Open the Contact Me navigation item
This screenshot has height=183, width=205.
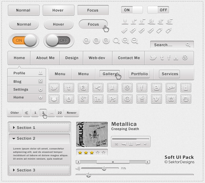pos(129,58)
